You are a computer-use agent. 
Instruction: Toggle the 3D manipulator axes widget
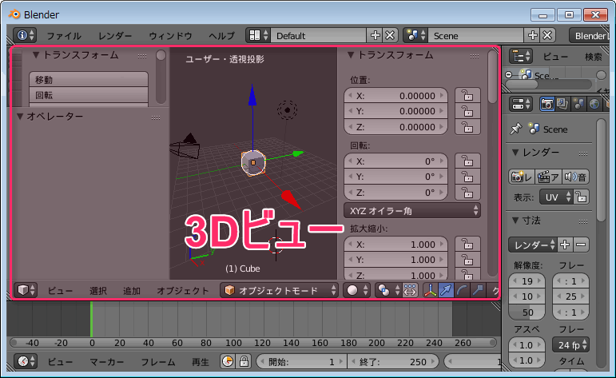431,290
